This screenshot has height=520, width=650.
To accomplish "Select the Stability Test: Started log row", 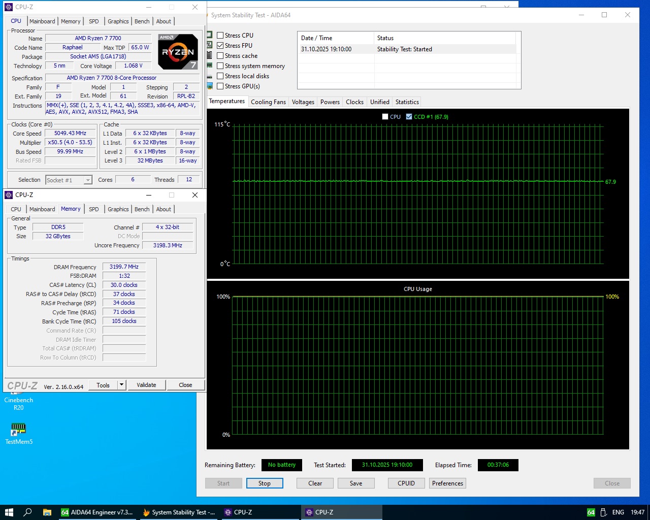I will (x=407, y=49).
